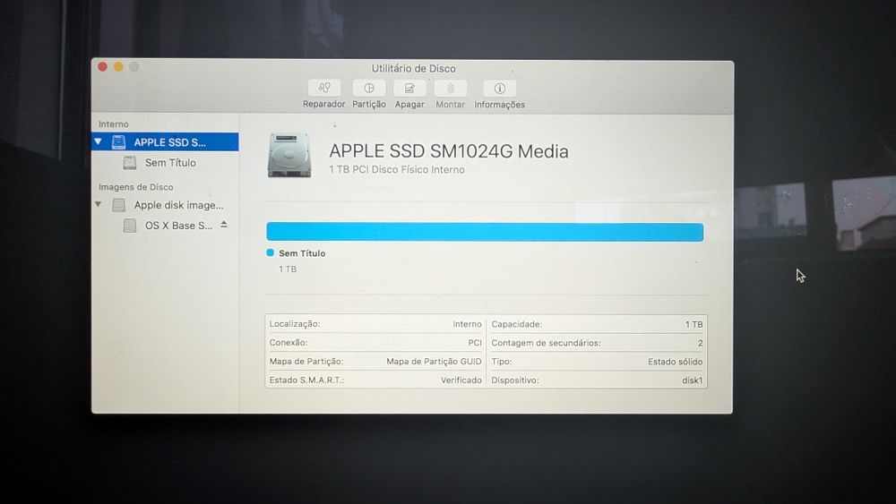Collapse the Apple disk image disclosure triangle
This screenshot has height=504, width=896.
tap(99, 204)
